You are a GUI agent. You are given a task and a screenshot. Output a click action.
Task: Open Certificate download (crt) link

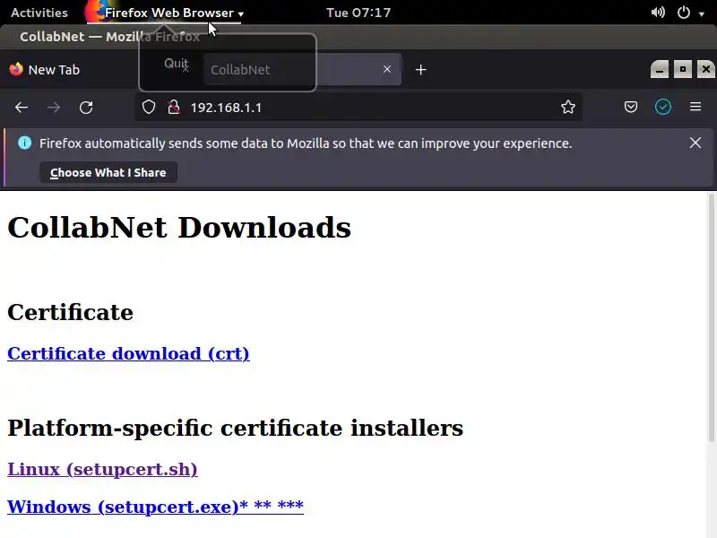(x=128, y=353)
